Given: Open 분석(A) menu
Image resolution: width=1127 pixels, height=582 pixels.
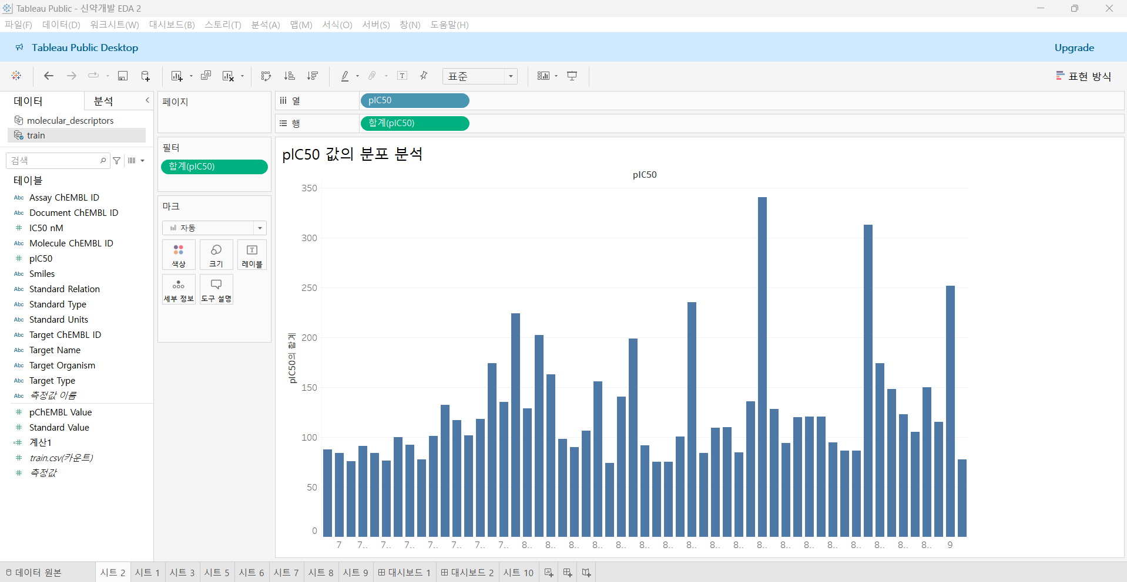Looking at the screenshot, I should point(266,25).
